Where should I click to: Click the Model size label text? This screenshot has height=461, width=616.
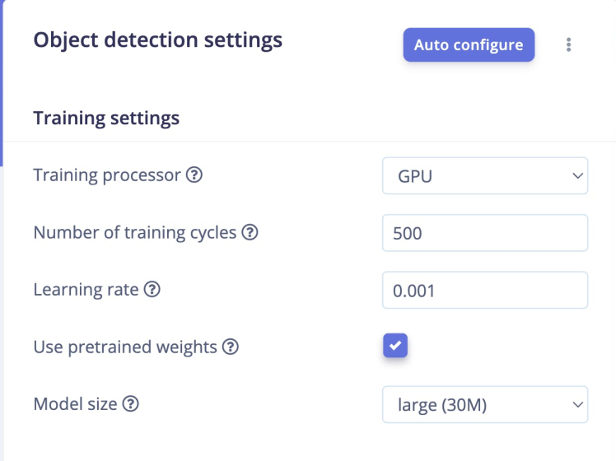pyautogui.click(x=75, y=404)
